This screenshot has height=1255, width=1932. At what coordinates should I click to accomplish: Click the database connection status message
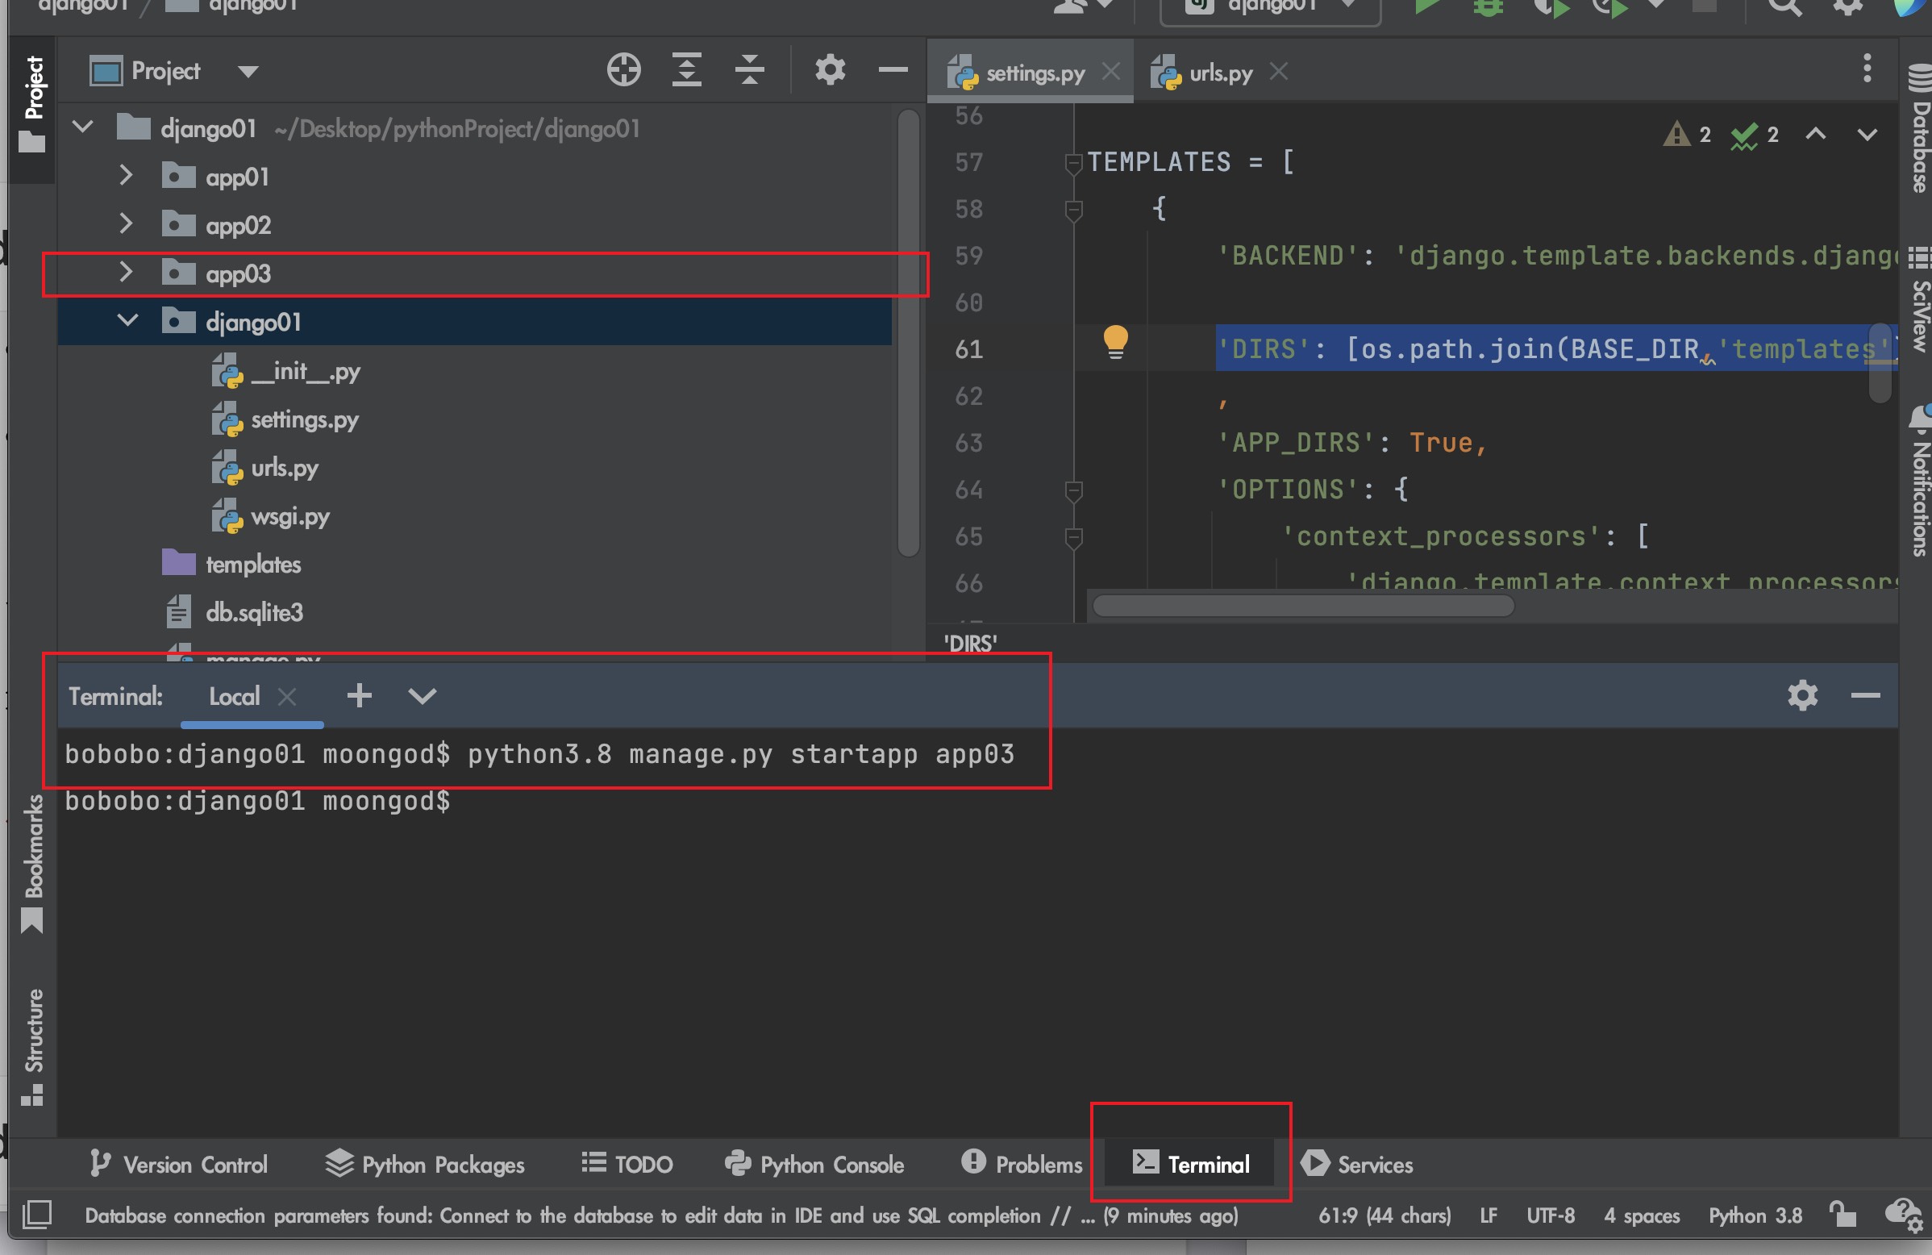[661, 1215]
